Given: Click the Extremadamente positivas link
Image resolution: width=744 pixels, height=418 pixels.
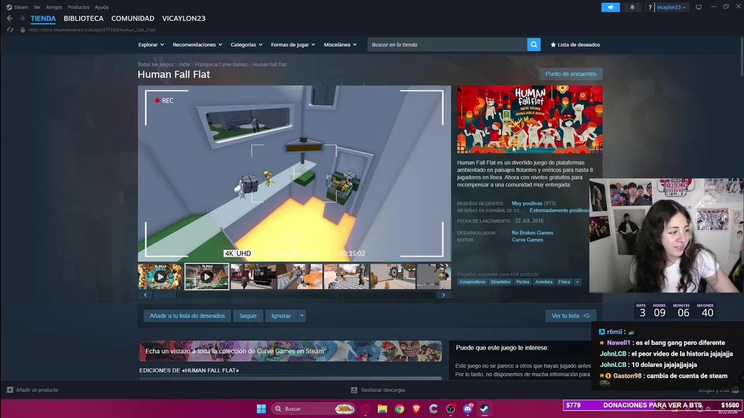Looking at the screenshot, I should point(559,210).
